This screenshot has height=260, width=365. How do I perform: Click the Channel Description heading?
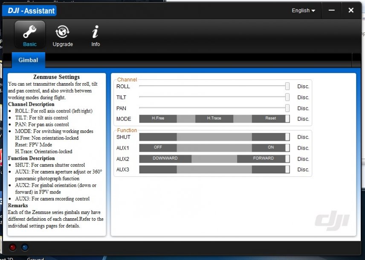coord(31,104)
